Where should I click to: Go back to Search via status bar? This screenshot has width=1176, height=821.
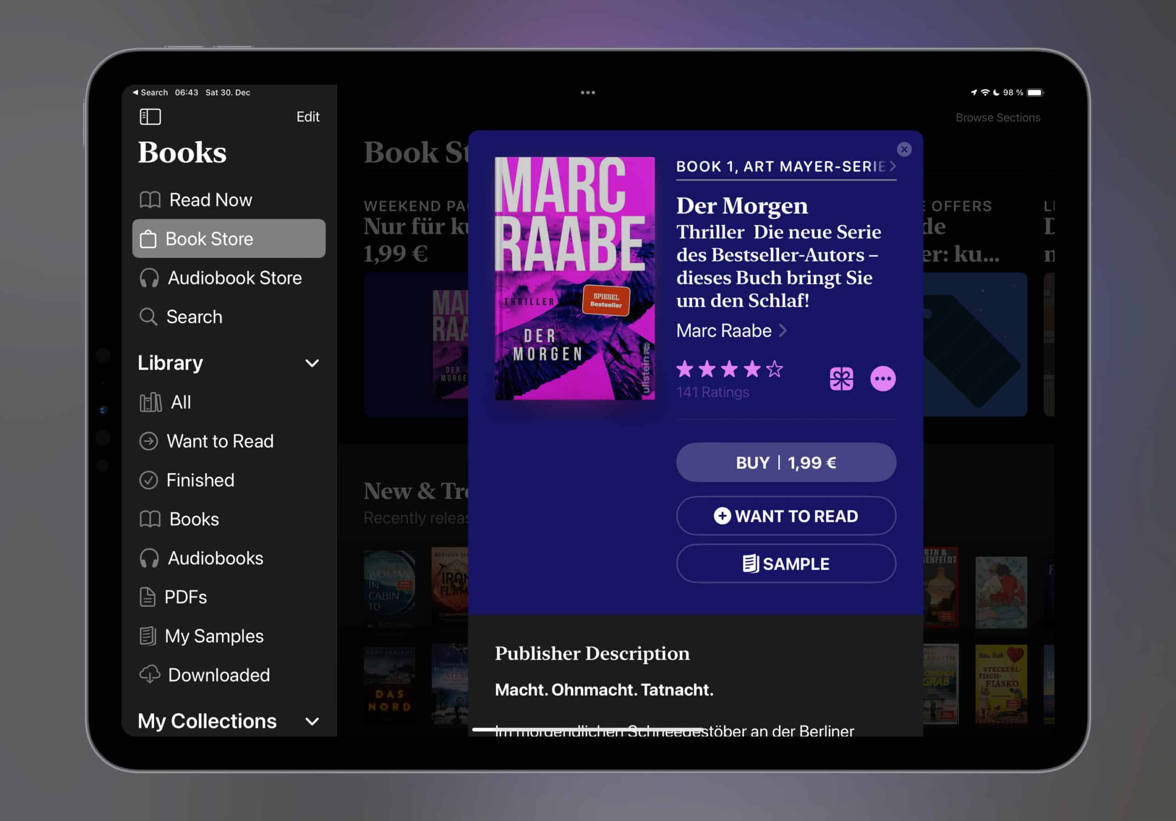pyautogui.click(x=150, y=92)
